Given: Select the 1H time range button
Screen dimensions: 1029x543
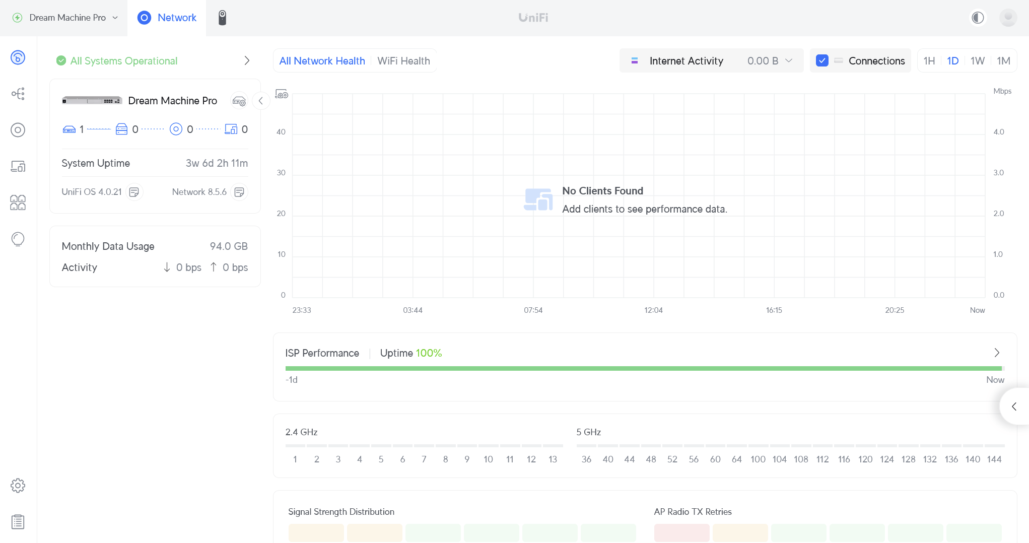Looking at the screenshot, I should pos(929,61).
